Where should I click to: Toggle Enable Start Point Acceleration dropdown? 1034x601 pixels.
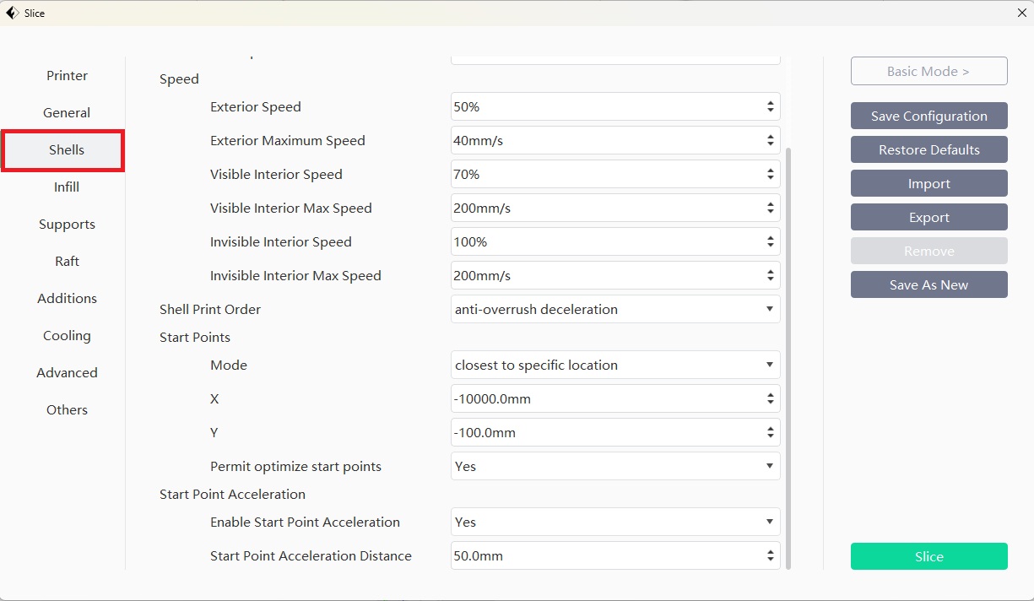coord(614,522)
